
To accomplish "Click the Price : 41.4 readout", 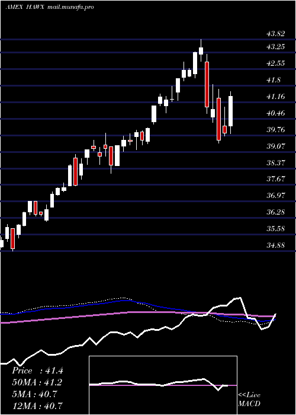I will [x=37, y=371].
